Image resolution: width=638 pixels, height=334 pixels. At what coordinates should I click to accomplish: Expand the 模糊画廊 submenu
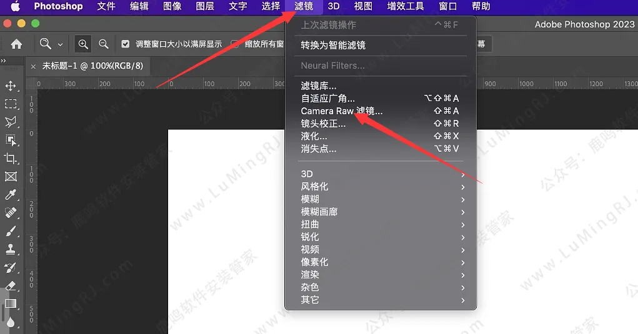pos(381,212)
